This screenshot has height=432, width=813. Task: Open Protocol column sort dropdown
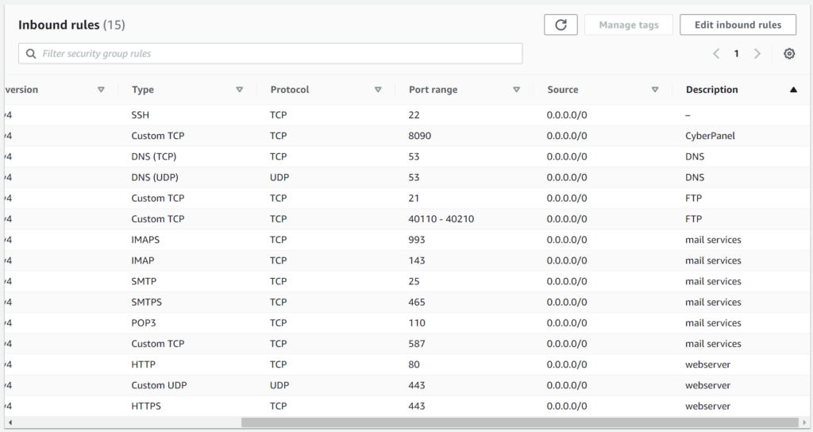pos(378,90)
